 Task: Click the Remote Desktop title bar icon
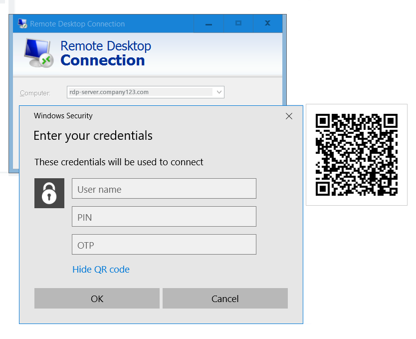pyautogui.click(x=22, y=23)
